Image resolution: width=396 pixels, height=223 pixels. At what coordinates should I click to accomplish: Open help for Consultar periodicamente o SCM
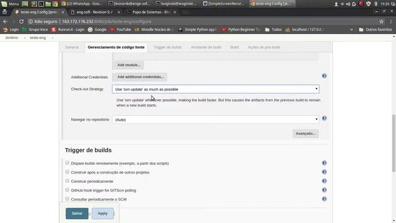pyautogui.click(x=324, y=199)
